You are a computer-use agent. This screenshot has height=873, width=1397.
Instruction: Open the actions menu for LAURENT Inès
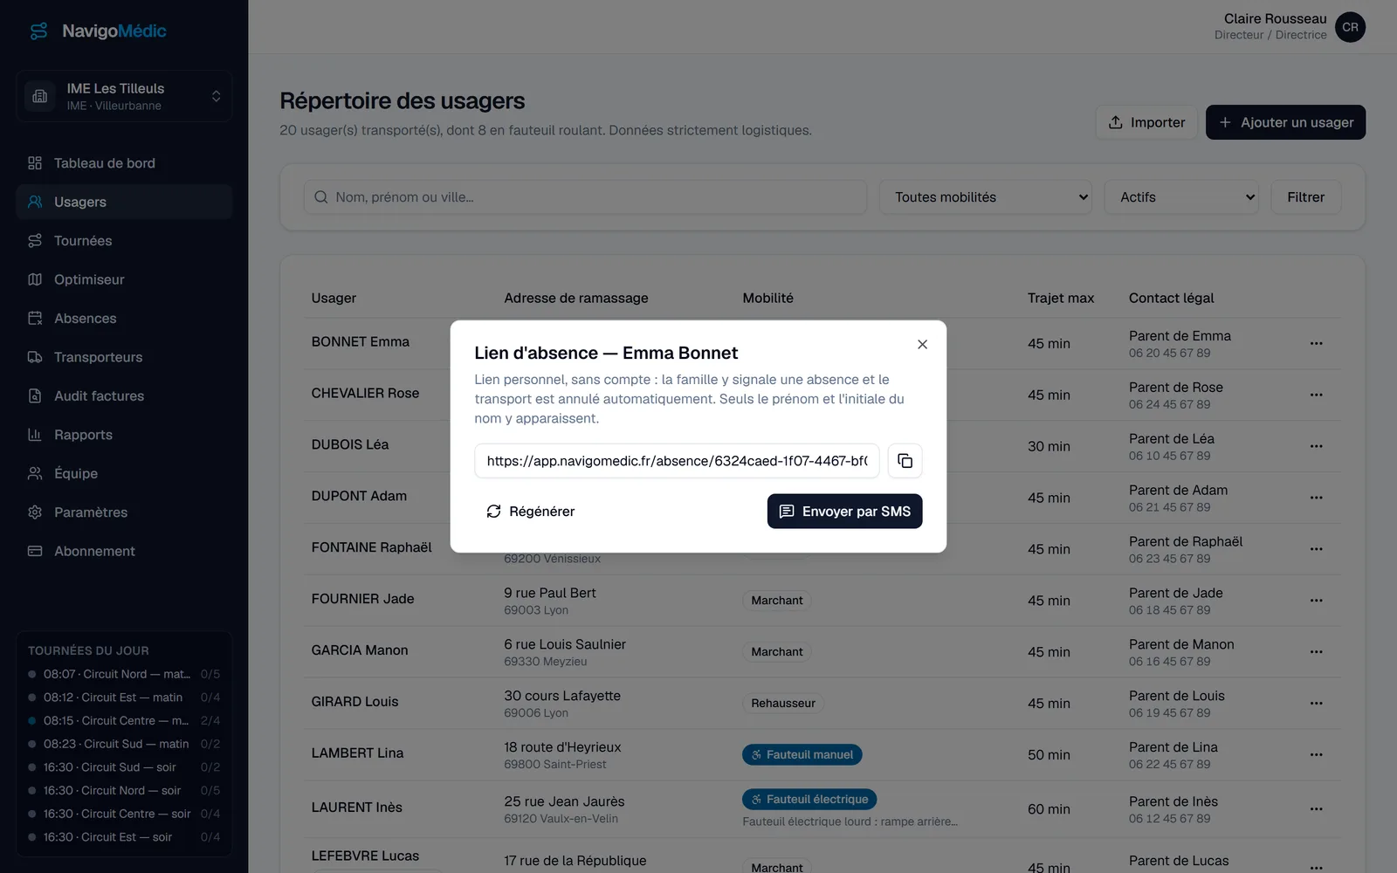1316,809
